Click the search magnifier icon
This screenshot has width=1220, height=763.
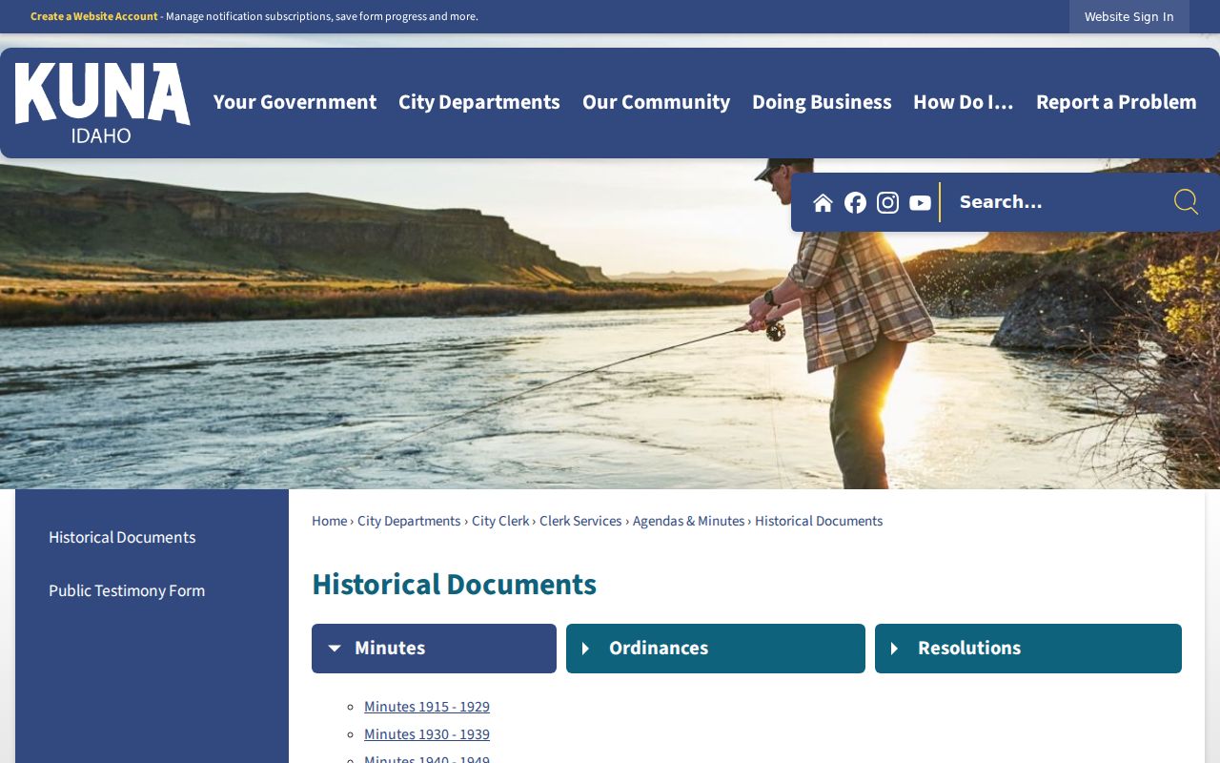point(1186,201)
